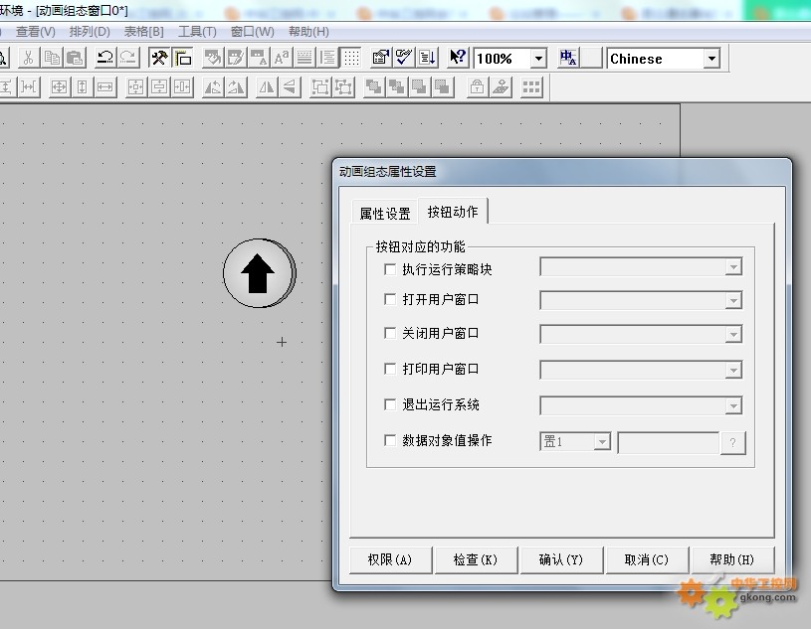Enable the 执行运行策略块 checkbox

[390, 269]
